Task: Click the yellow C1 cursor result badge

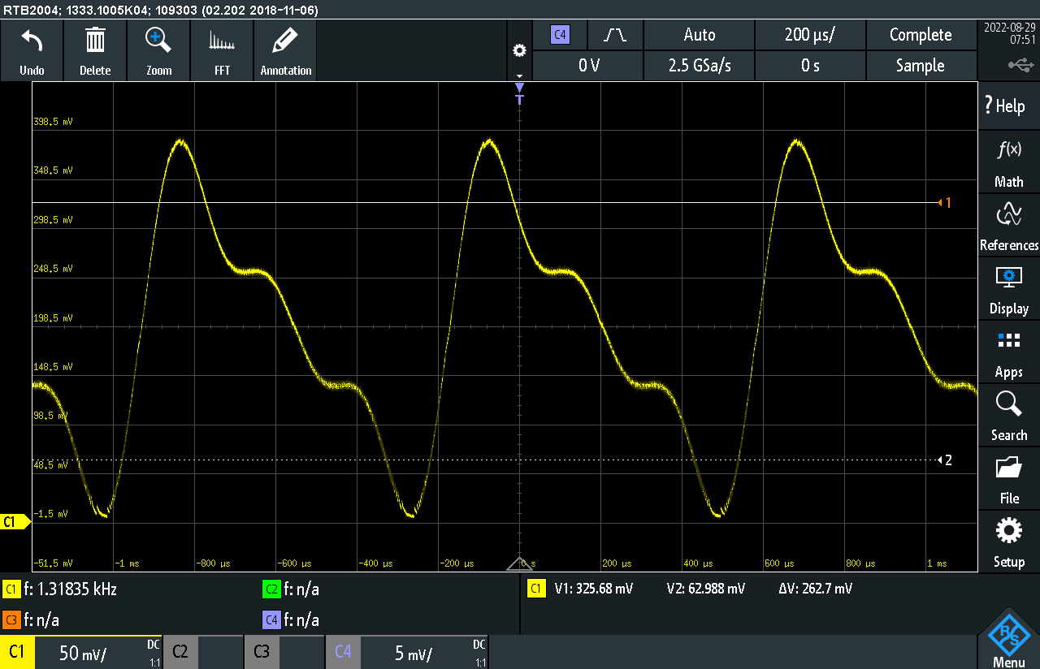Action: pos(536,589)
